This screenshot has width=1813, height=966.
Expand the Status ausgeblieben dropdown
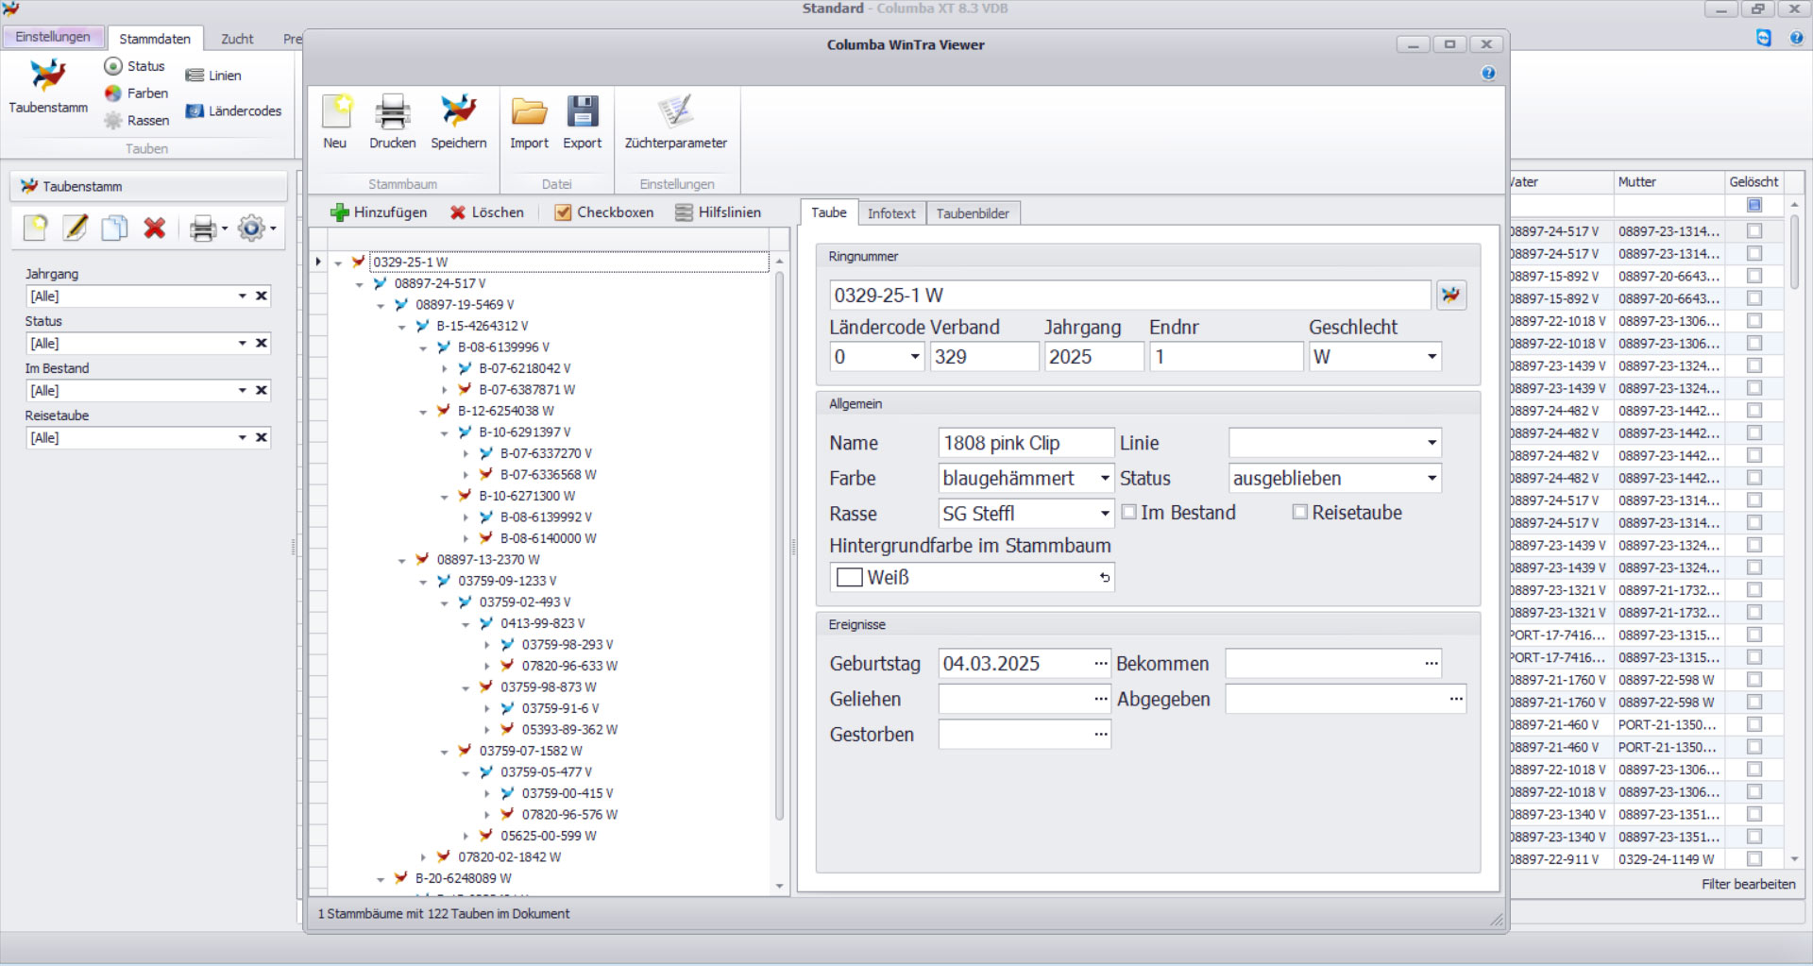[1432, 479]
